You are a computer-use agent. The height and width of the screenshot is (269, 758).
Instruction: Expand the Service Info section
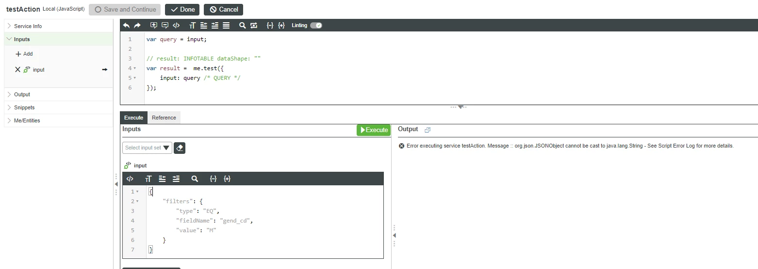click(58, 26)
